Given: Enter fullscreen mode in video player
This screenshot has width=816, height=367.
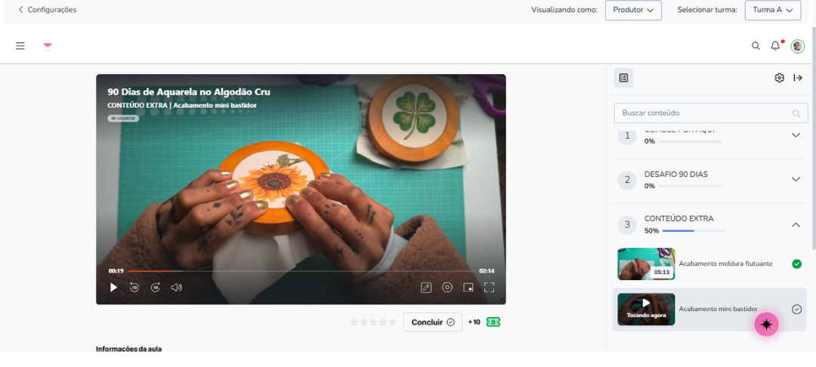Looking at the screenshot, I should (489, 288).
